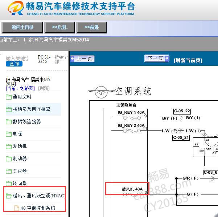Click connector label C-08_6
The image size is (218, 217).
[x=211, y=172]
